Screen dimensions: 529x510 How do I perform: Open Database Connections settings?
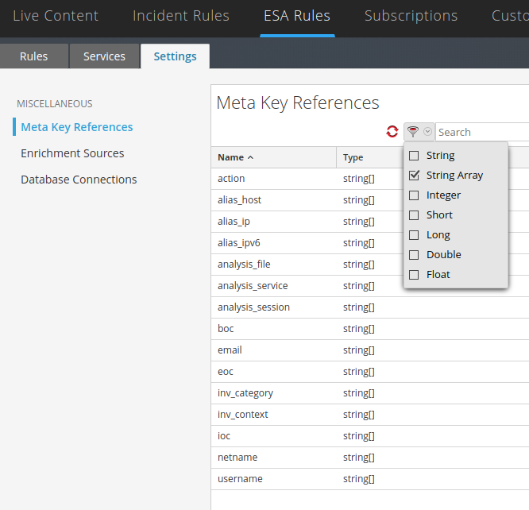click(79, 180)
